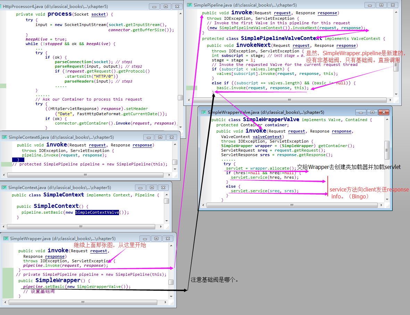
Task: Click scroll-down arrow in SimplePipeline.java window
Action: coord(396,94)
